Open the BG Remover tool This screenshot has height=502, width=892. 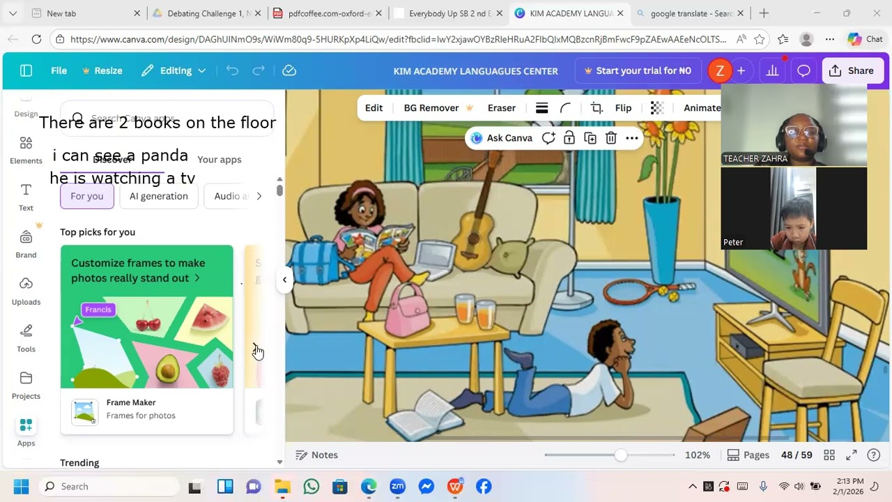tap(438, 108)
